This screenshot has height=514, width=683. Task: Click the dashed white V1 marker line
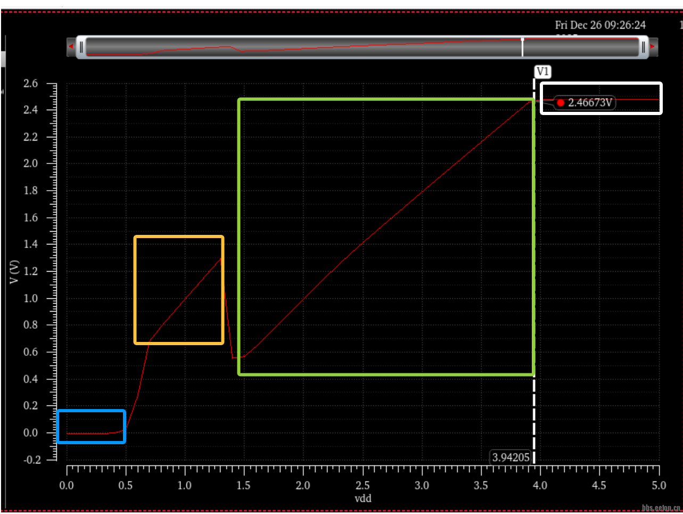point(534,266)
